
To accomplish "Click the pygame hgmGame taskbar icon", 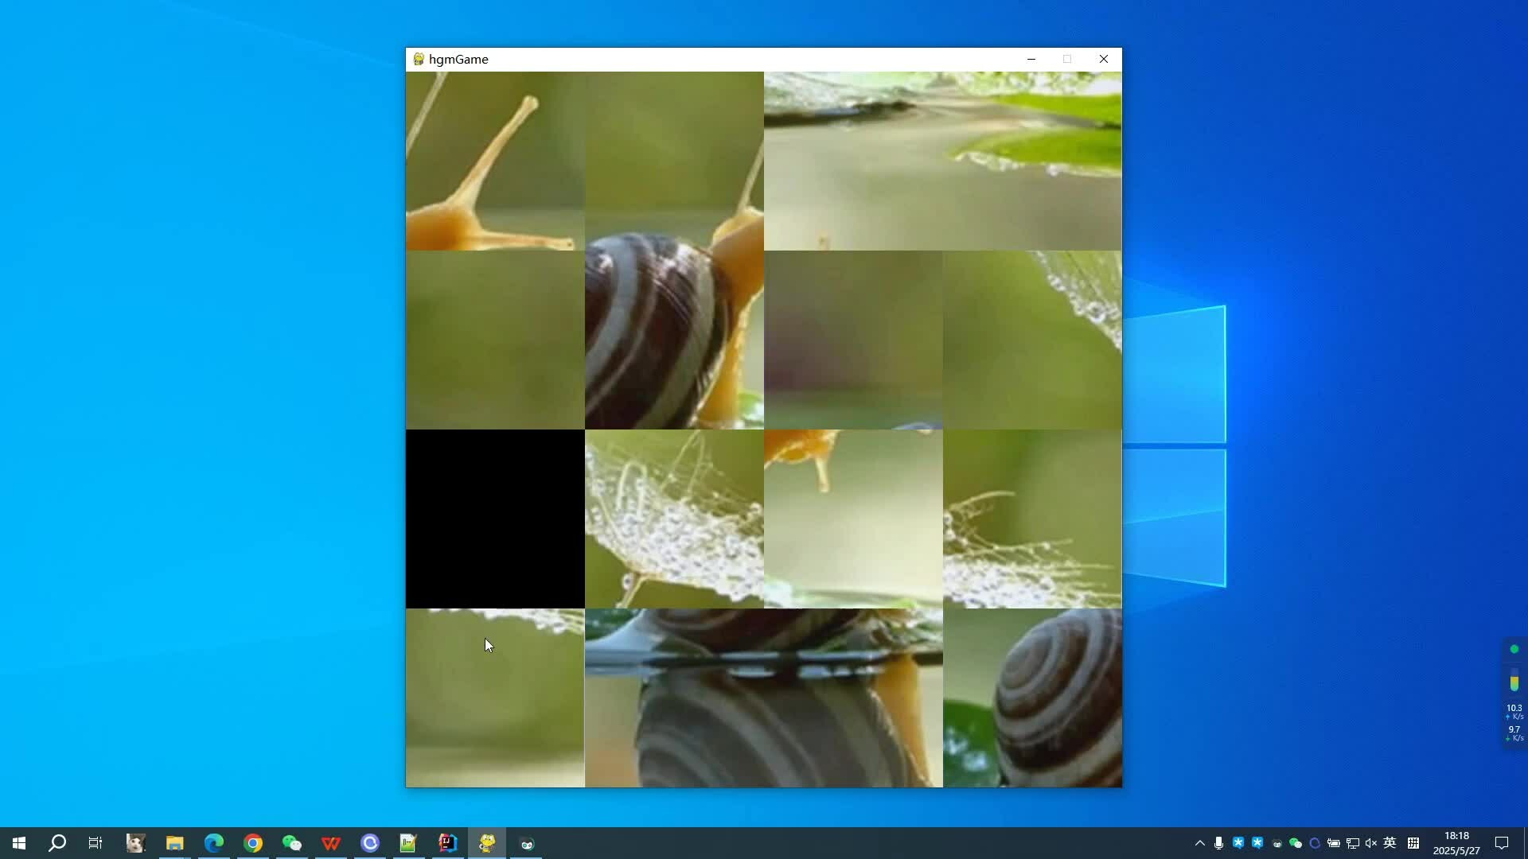I will coord(487,843).
